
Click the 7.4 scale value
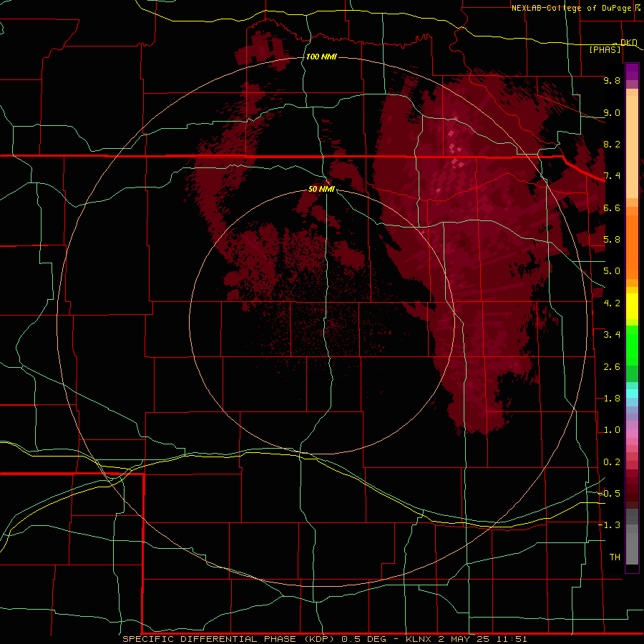tap(612, 176)
